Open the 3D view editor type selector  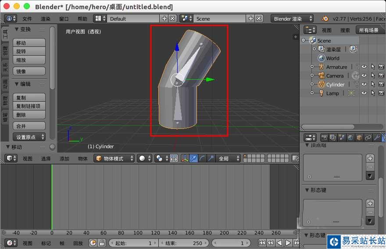click(11, 158)
